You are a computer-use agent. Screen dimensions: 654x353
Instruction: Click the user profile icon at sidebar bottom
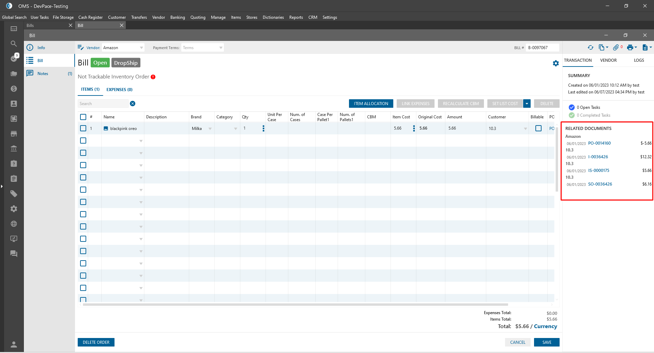coord(14,344)
